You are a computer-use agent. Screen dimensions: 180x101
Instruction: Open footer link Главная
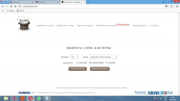[40, 93]
